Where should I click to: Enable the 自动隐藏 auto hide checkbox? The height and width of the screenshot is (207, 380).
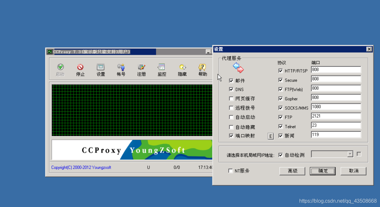click(x=231, y=127)
